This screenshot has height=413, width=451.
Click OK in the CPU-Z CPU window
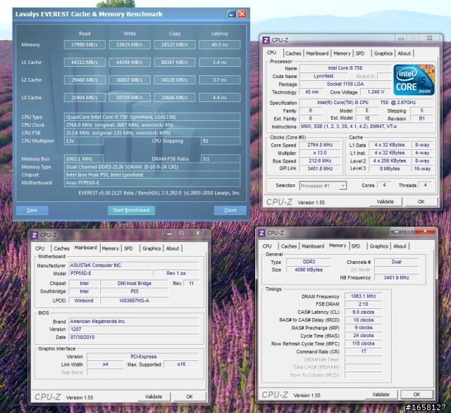coord(421,202)
